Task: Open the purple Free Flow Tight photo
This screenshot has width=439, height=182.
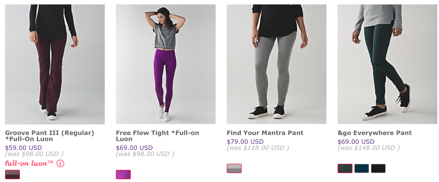Action: coord(166,64)
